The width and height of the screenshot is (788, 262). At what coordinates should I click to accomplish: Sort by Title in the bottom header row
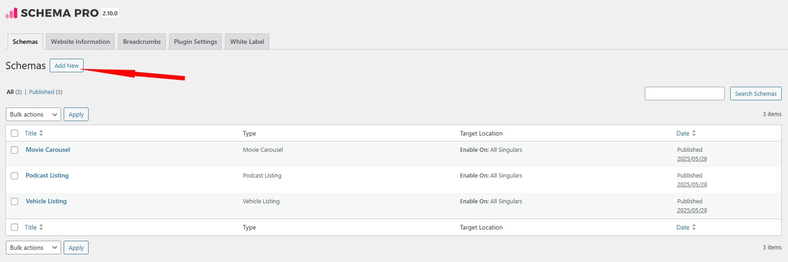[41, 227]
